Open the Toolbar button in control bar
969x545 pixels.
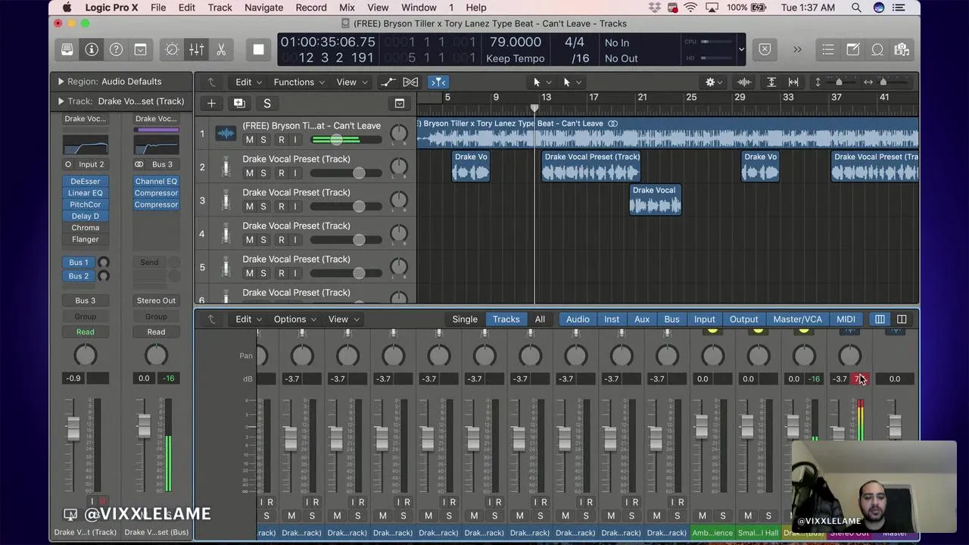(140, 49)
